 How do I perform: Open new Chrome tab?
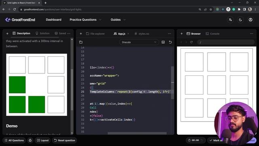pos(45,3)
